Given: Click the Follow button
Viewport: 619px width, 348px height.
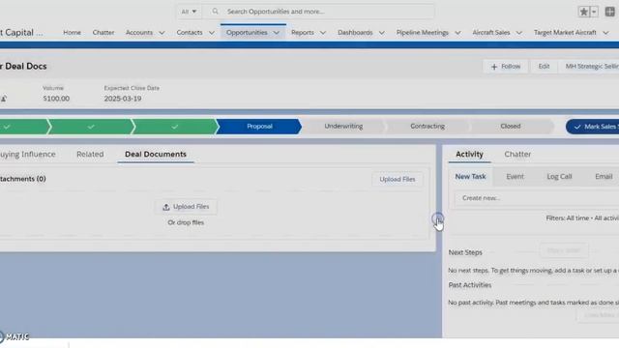Looking at the screenshot, I should 506,67.
